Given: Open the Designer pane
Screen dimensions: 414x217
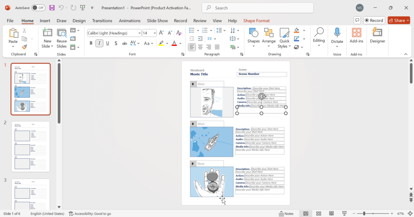Looking at the screenshot, I should click(x=377, y=35).
